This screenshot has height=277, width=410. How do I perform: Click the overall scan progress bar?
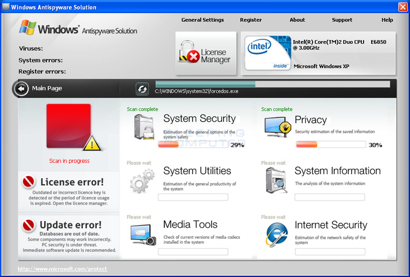273,84
